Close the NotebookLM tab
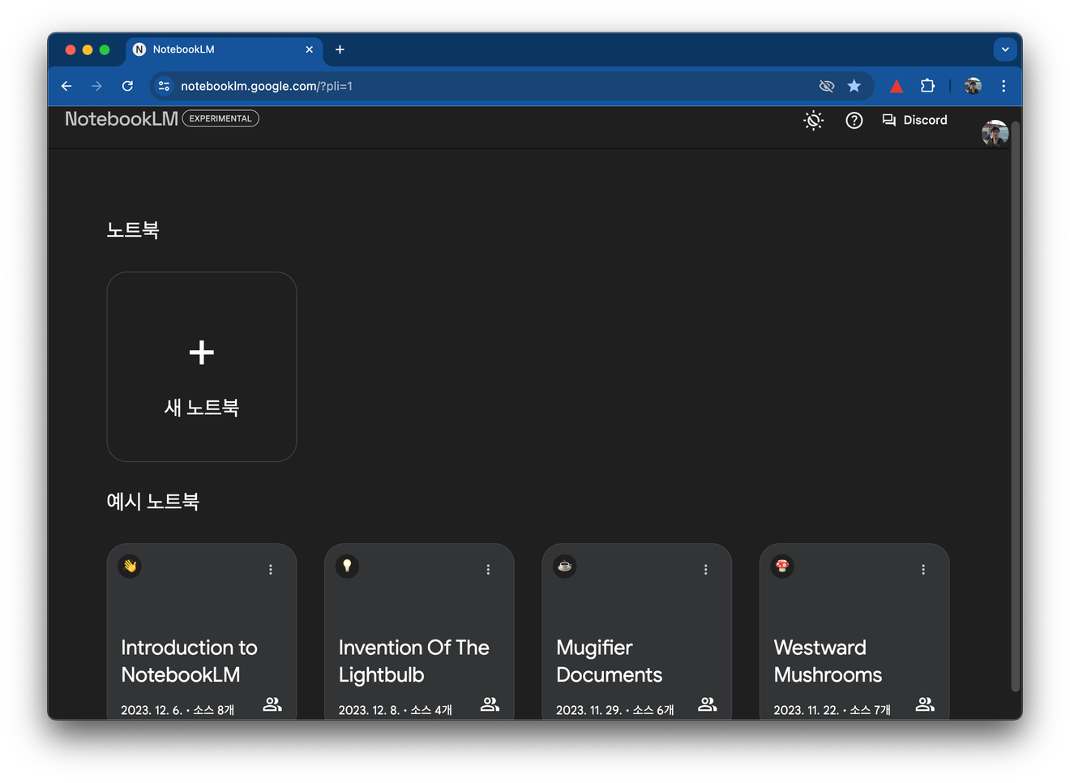The height and width of the screenshot is (783, 1070). click(x=309, y=49)
